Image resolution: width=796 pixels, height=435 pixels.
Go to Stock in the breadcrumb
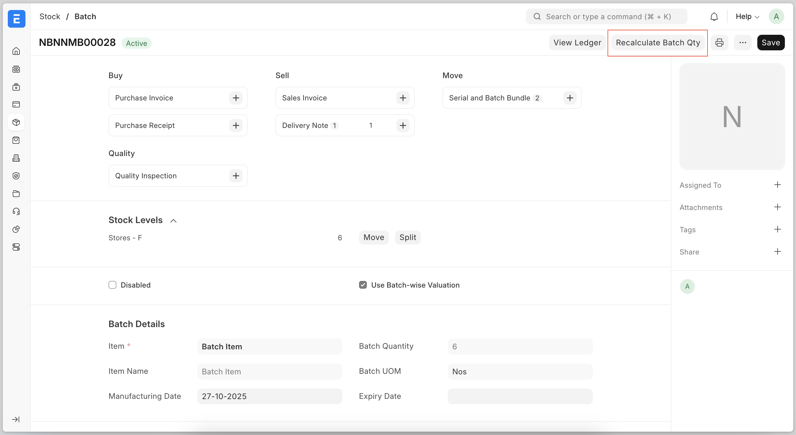tap(50, 17)
